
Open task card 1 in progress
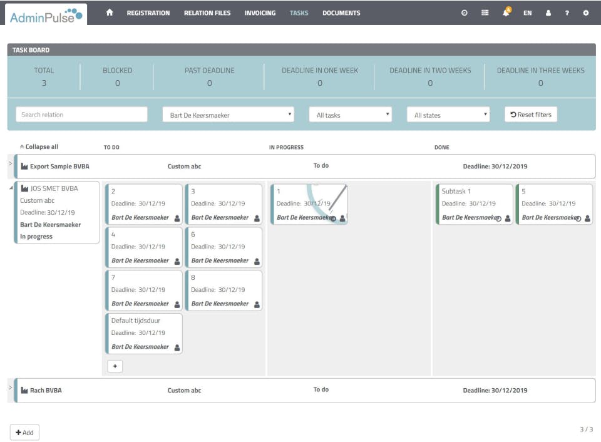coord(309,204)
